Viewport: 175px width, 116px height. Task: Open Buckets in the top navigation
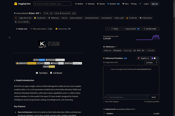(x=114, y=4)
